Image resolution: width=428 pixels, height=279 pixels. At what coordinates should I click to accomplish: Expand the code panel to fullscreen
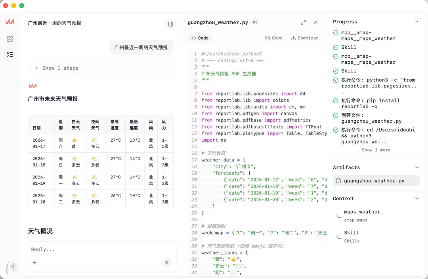point(303,23)
